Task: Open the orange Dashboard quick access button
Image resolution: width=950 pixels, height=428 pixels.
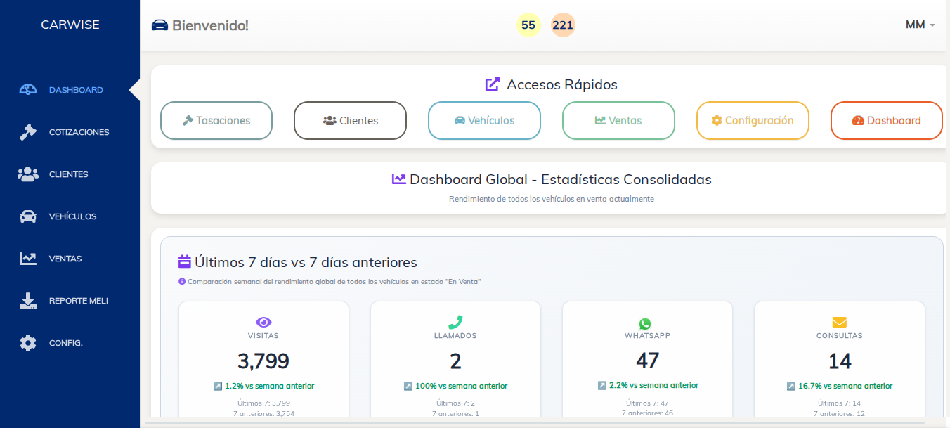Action: click(886, 120)
